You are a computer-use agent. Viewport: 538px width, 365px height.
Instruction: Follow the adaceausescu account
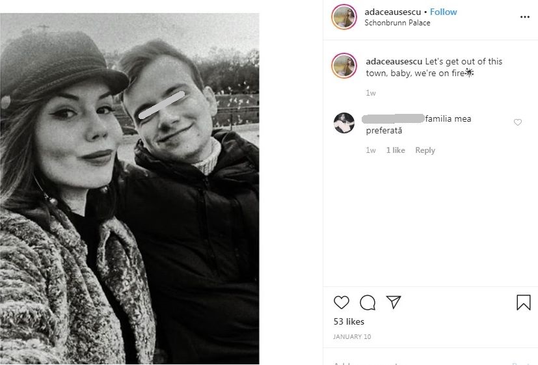pyautogui.click(x=444, y=12)
